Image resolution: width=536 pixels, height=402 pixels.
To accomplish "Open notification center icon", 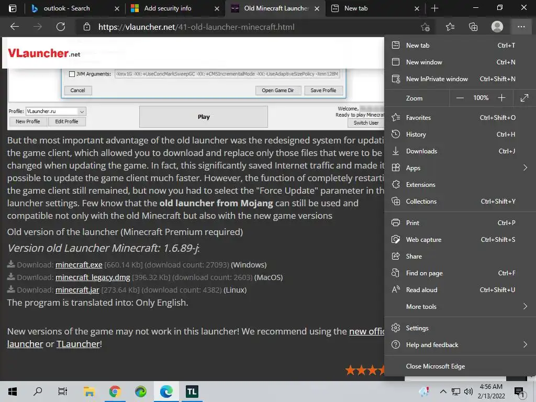I will click(x=520, y=392).
